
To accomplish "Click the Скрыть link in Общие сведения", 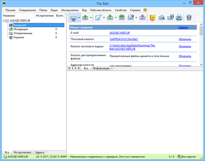I will tap(183, 28).
